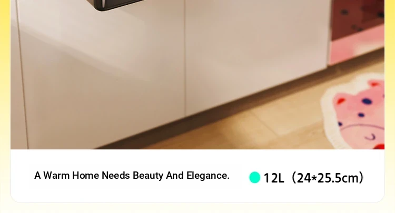Click the bear rug's blue eye spot

click(367, 102)
